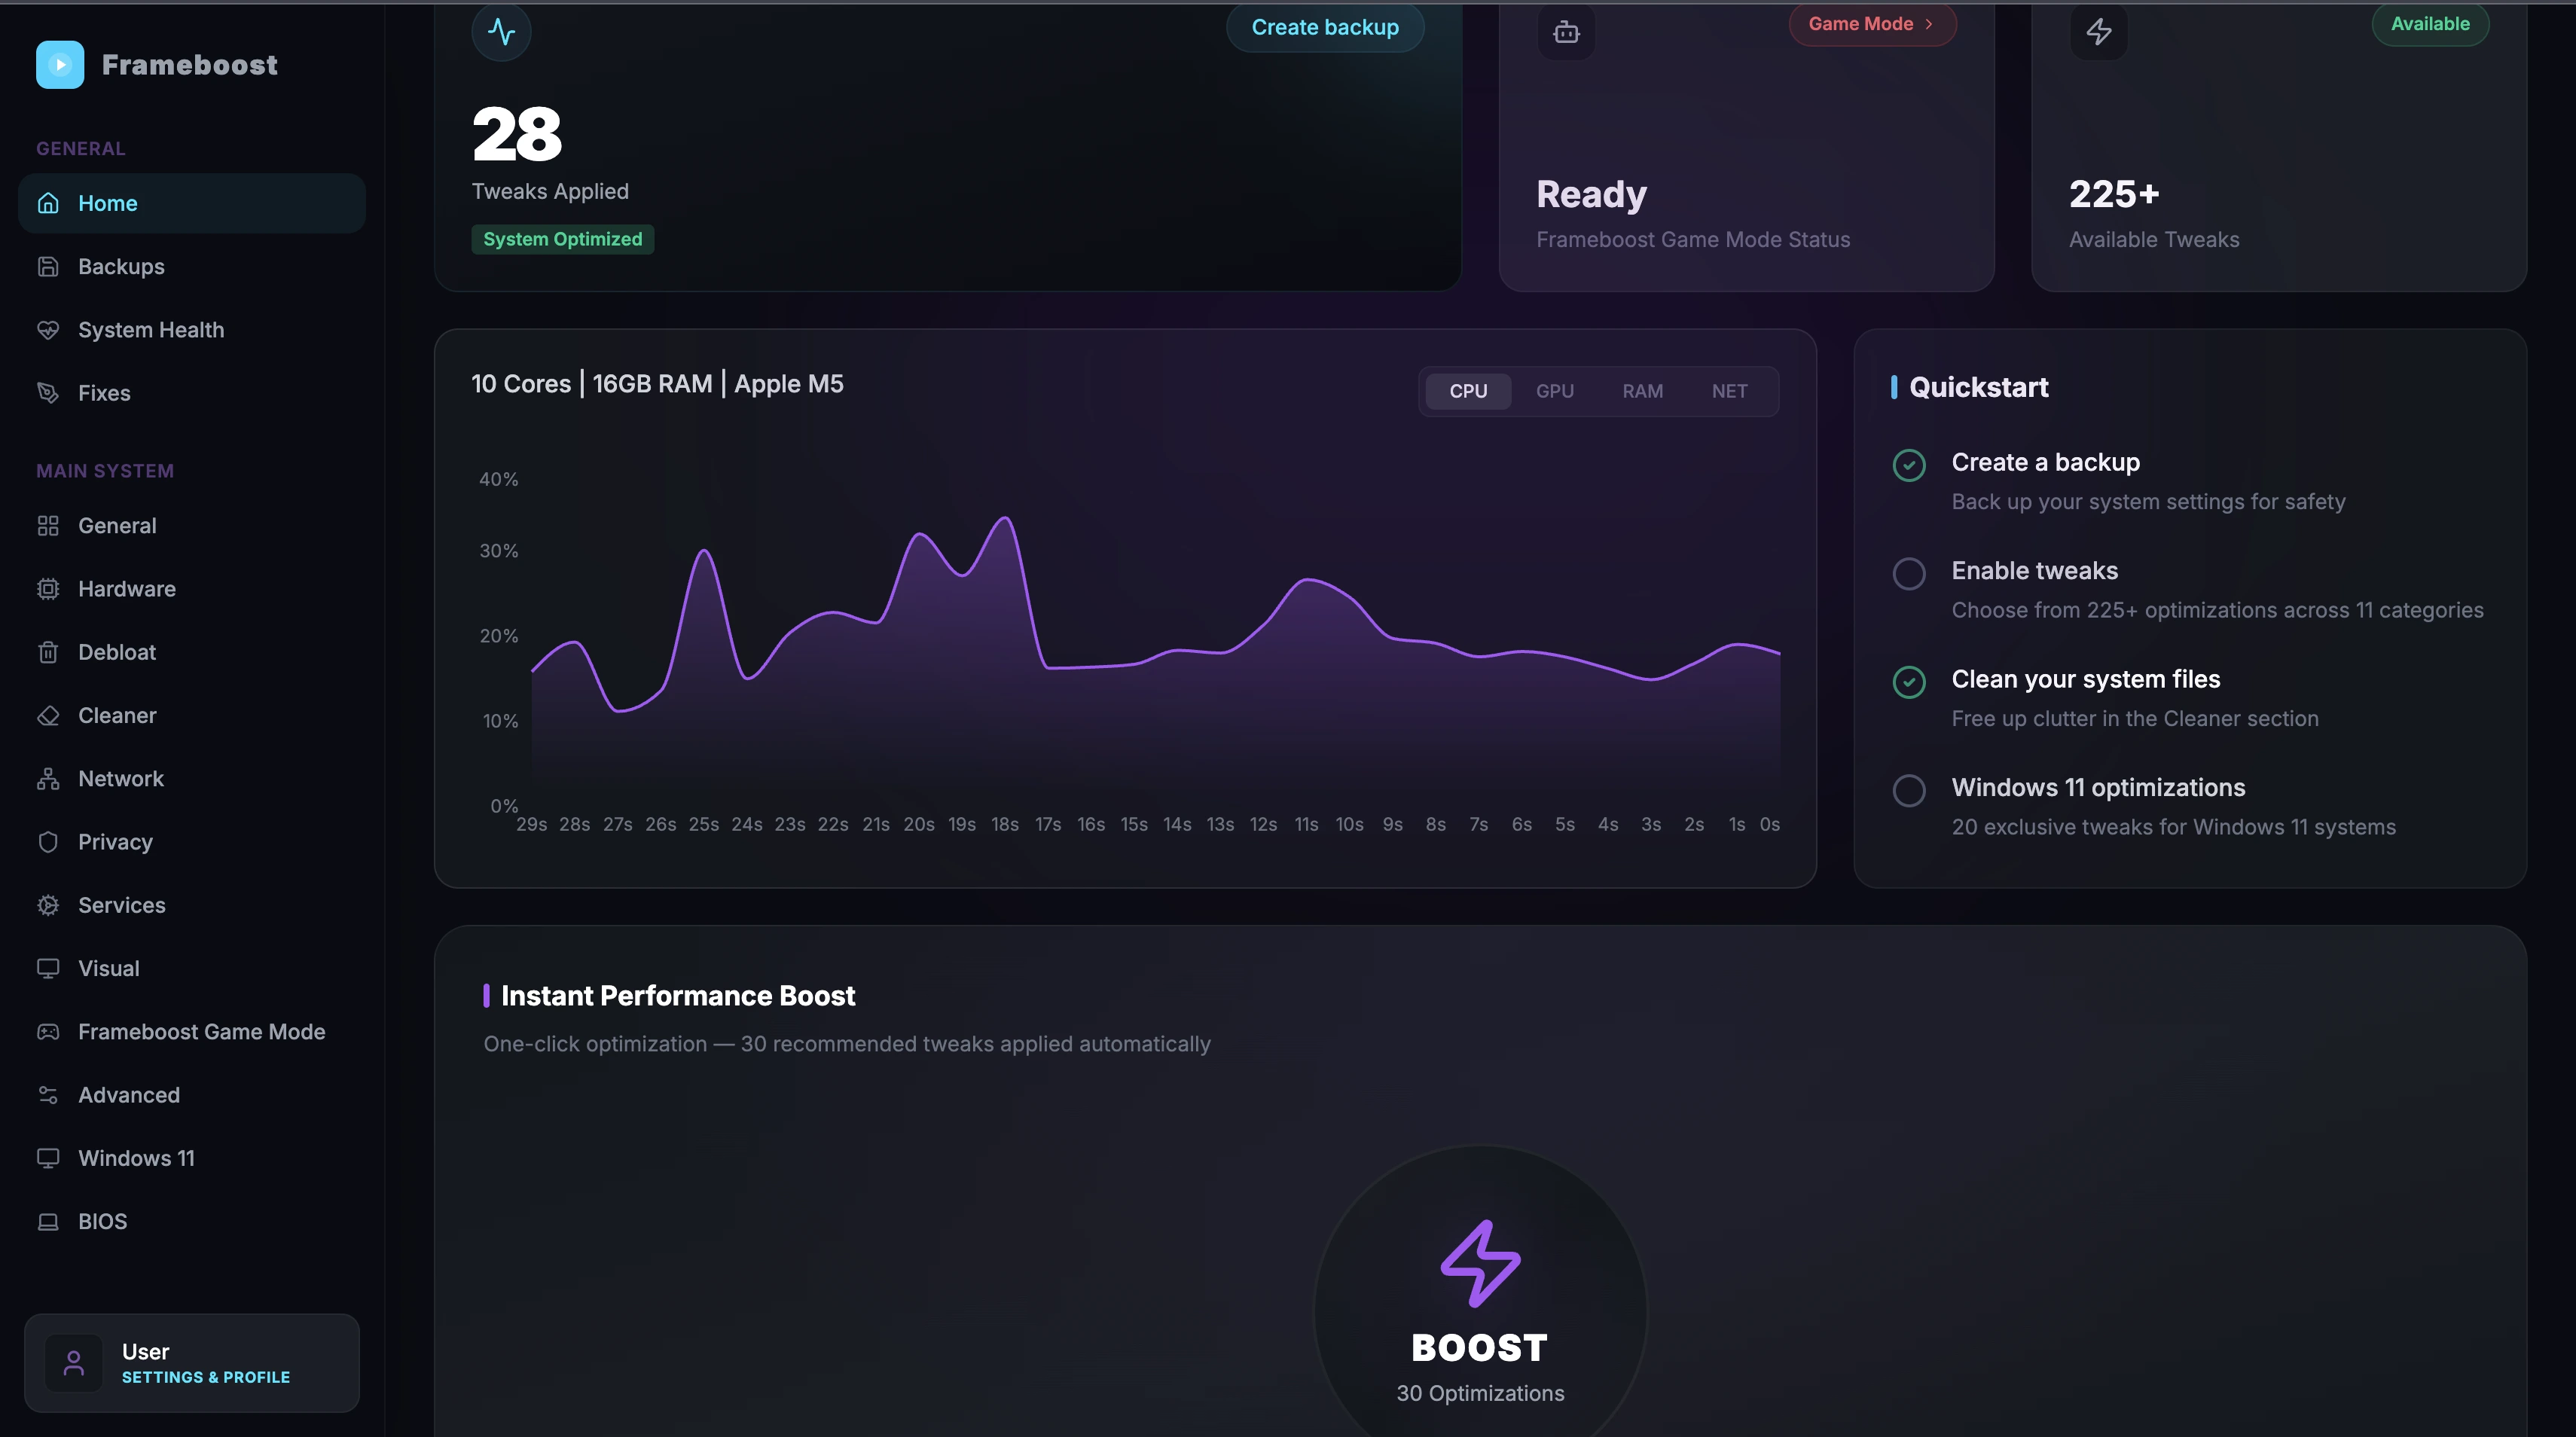Viewport: 2576px width, 1437px height.
Task: Click the 10 Cores 16GB RAM Apple M5 header
Action: 657,384
